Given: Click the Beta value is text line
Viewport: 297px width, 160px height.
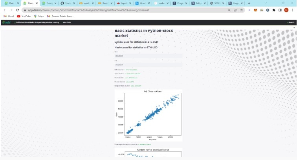Looking at the screenshot, I should [126, 70].
